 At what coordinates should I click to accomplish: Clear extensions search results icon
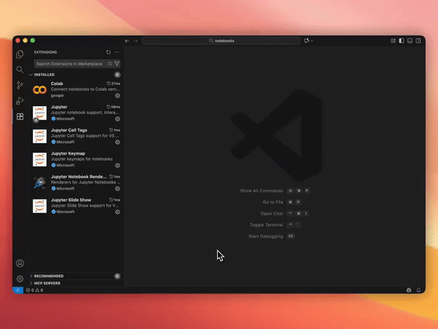(109, 64)
